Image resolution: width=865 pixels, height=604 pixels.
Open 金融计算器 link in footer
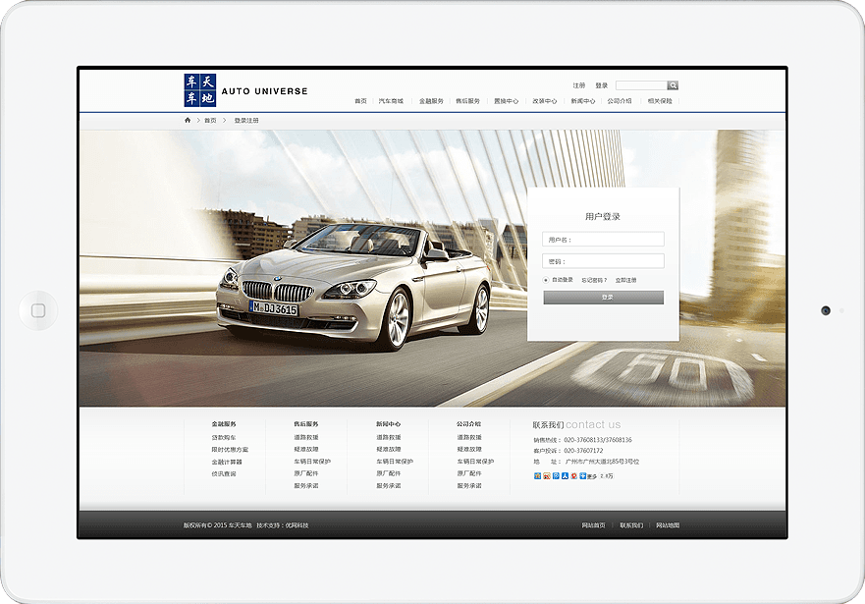(x=226, y=462)
